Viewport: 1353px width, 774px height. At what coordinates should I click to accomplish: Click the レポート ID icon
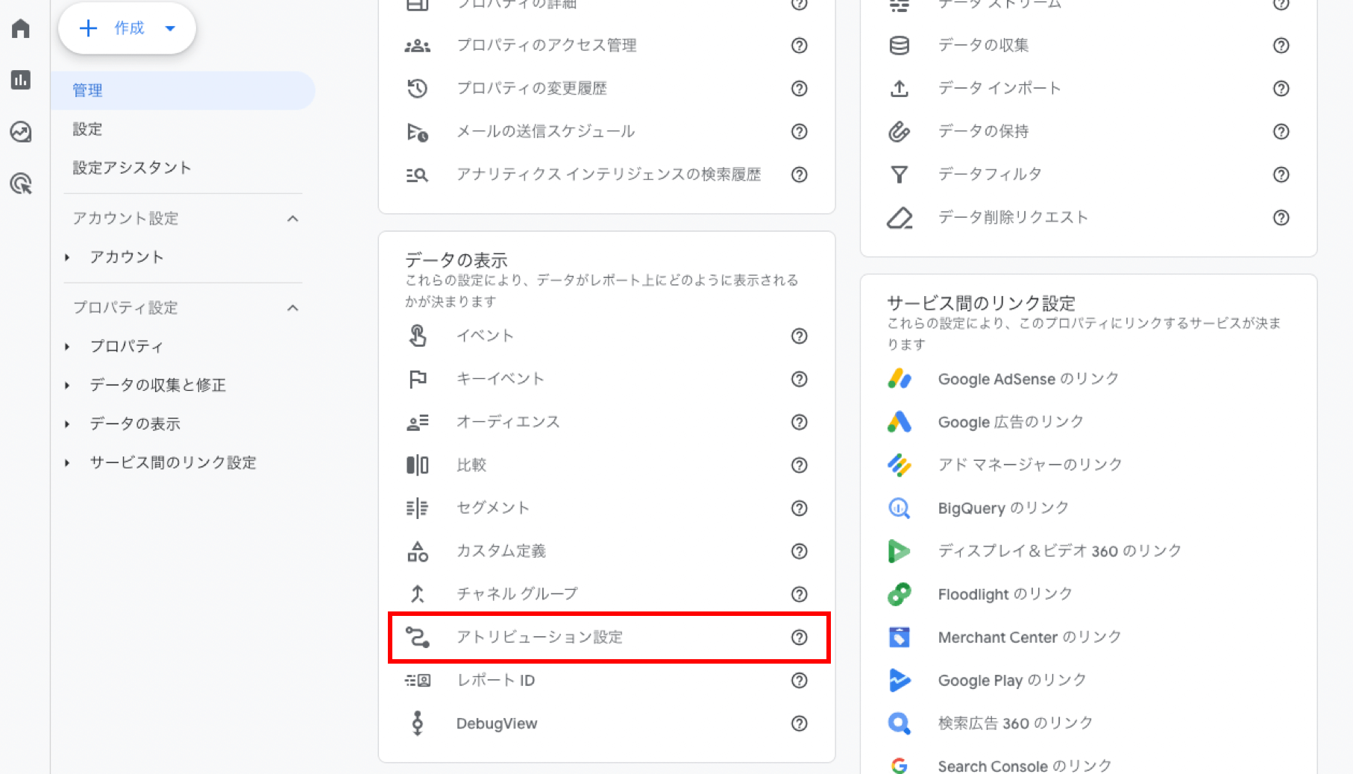pos(418,680)
